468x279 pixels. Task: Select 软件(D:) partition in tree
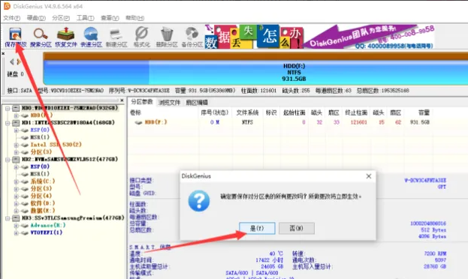click(x=43, y=203)
